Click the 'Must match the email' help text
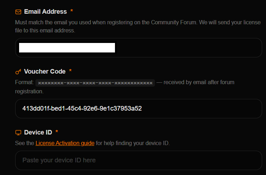Image resolution: width=266 pixels, height=175 pixels. point(138,26)
